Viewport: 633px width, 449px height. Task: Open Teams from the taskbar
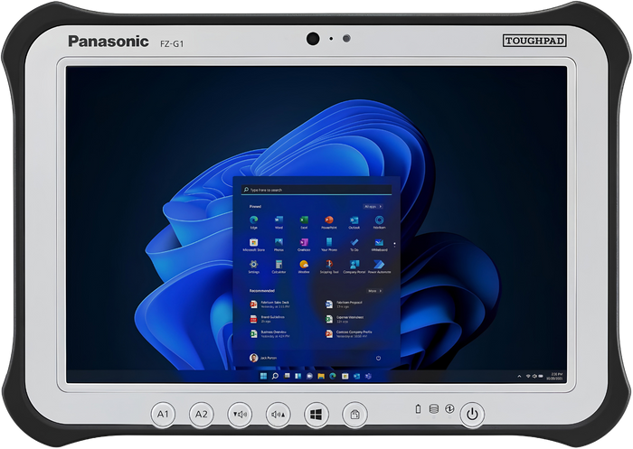point(368,376)
